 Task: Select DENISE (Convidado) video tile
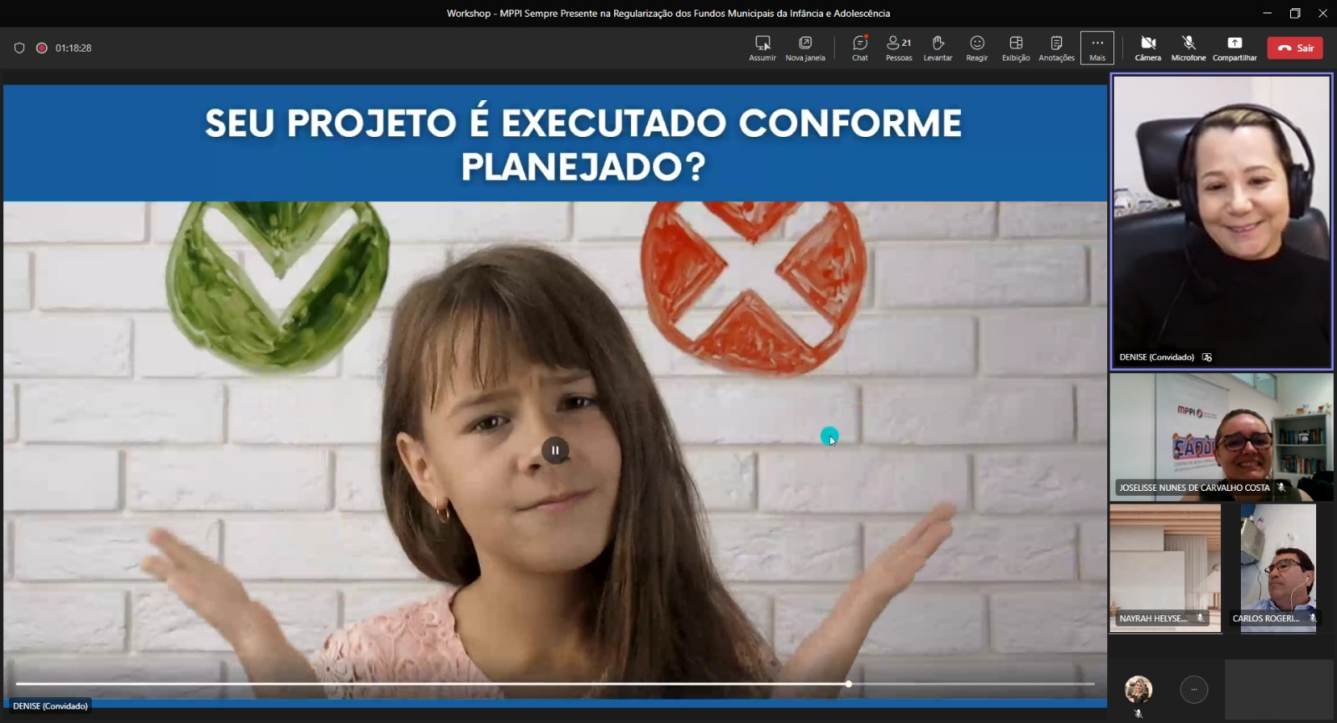coord(1221,221)
